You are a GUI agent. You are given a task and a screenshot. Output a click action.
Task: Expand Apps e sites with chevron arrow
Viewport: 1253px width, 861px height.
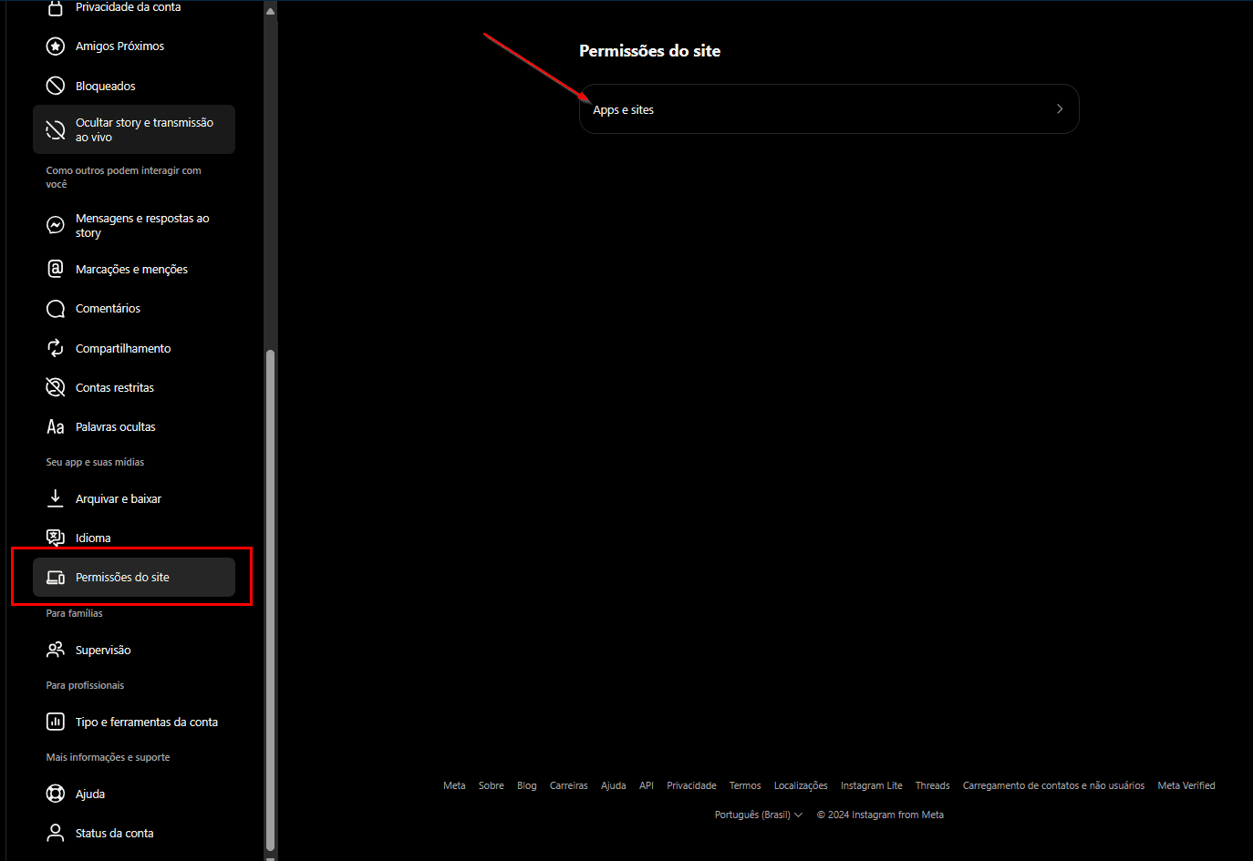1059,109
